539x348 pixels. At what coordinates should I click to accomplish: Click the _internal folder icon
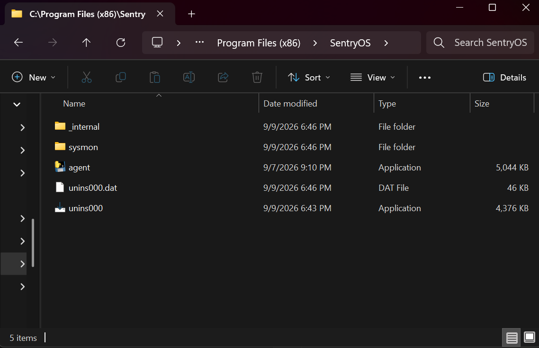coord(60,126)
